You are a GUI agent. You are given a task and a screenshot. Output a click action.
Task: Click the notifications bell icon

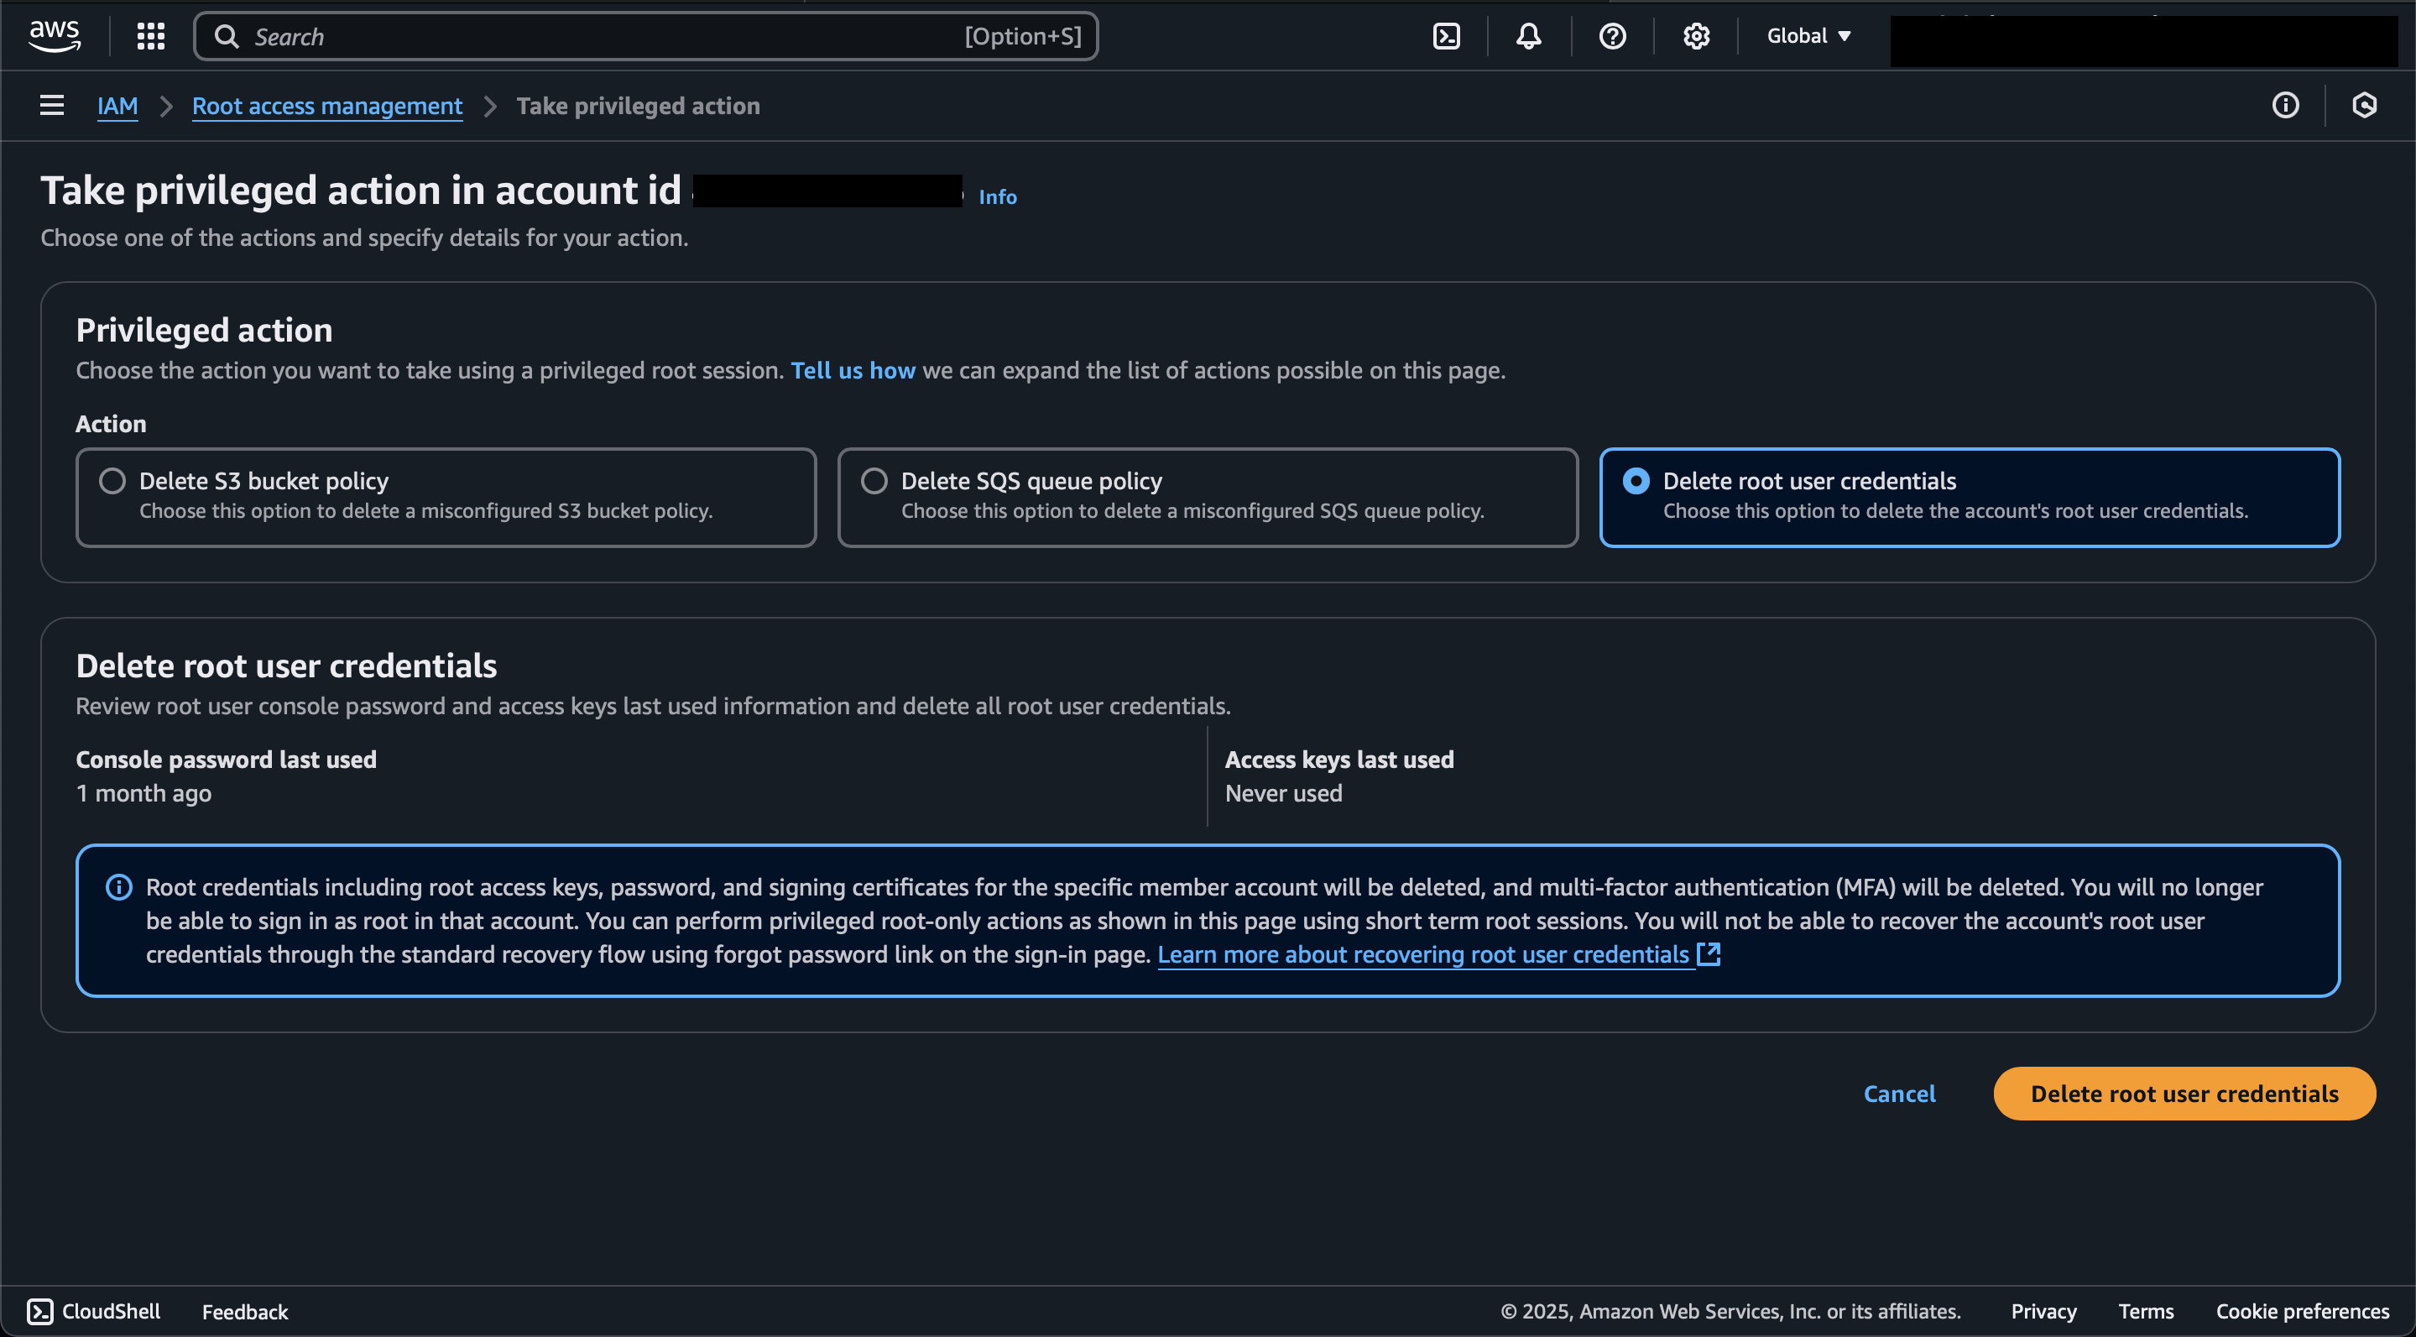[1529, 36]
